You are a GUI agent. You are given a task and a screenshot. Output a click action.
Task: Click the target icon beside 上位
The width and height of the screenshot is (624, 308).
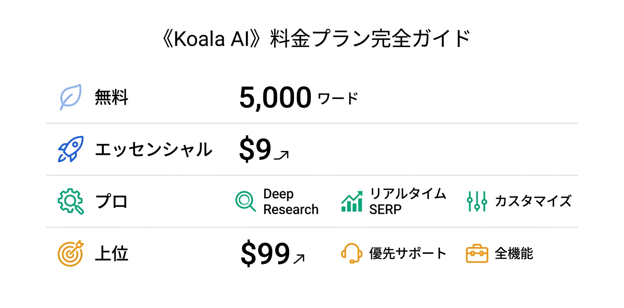[x=71, y=254]
